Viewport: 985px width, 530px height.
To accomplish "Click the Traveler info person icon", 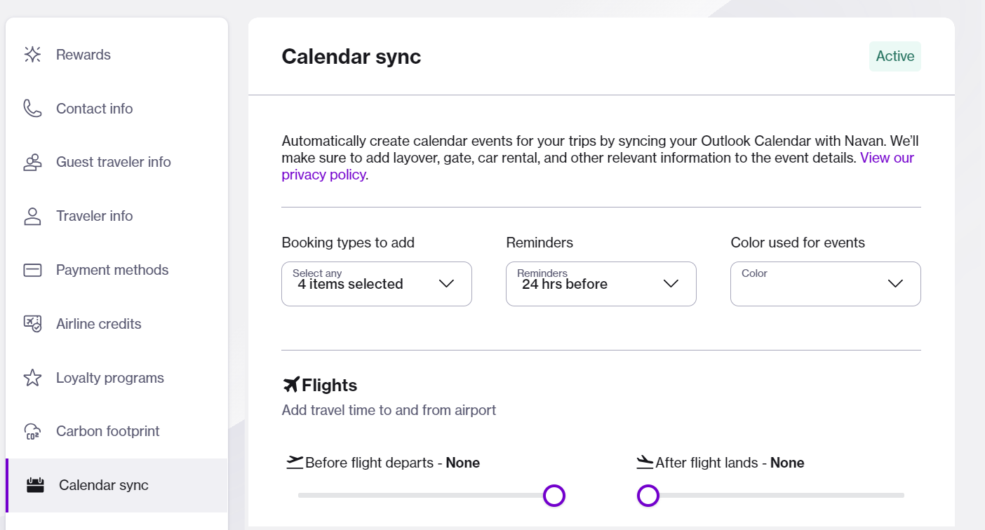I will pos(32,217).
